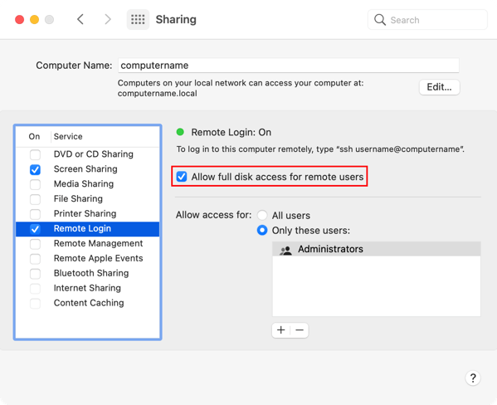The image size is (497, 405).
Task: Select Remote Apple Events service row
Action: pyautogui.click(x=87, y=259)
